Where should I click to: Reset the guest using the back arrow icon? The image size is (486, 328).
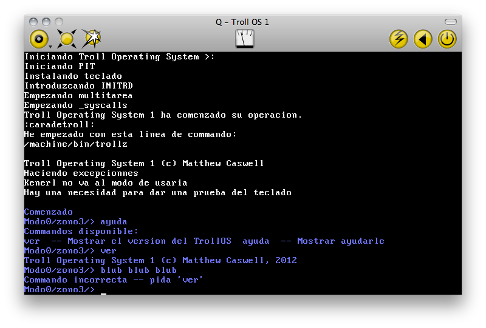423,39
